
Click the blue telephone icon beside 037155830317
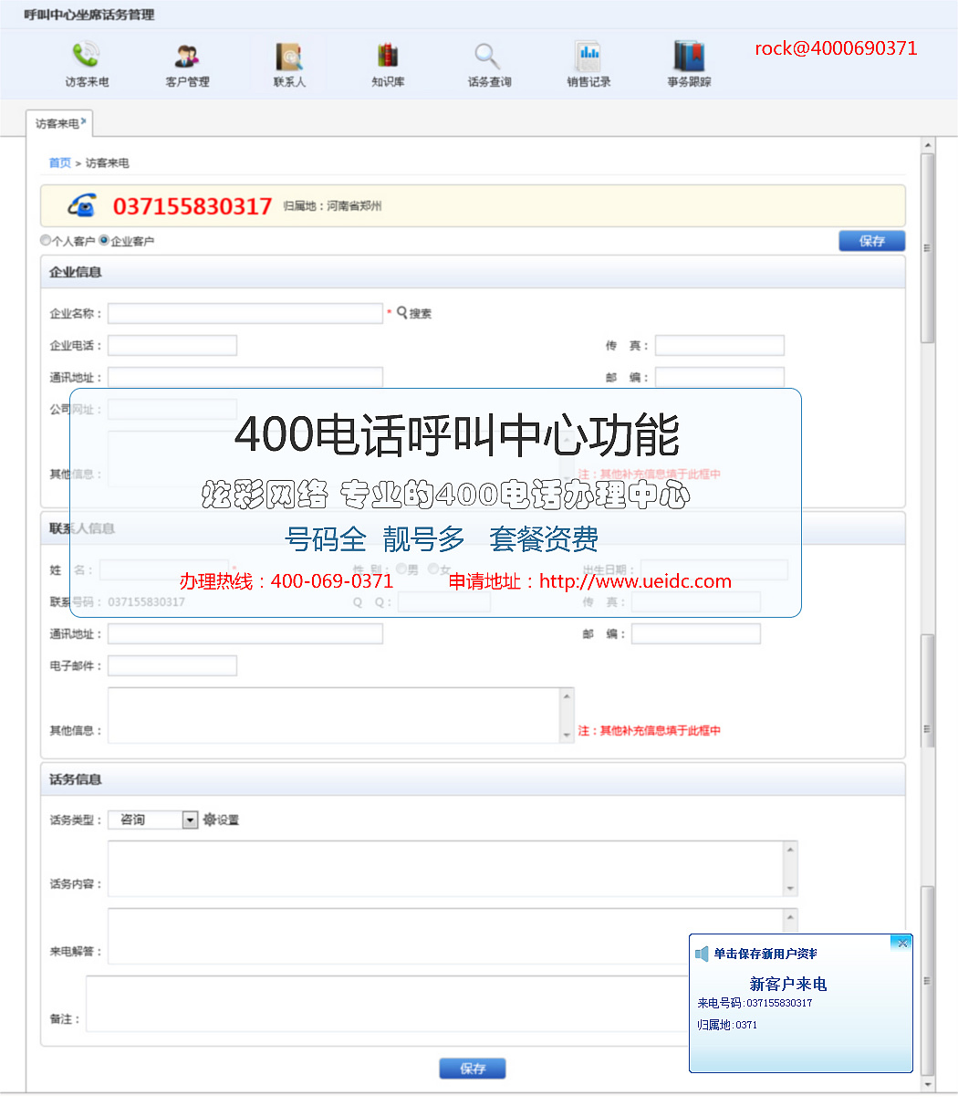(x=82, y=205)
